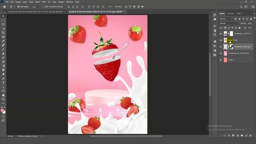Screen dimensions: 256x144
Task: Select the Clone Stamp tool
Action: pyautogui.click(x=3, y=54)
